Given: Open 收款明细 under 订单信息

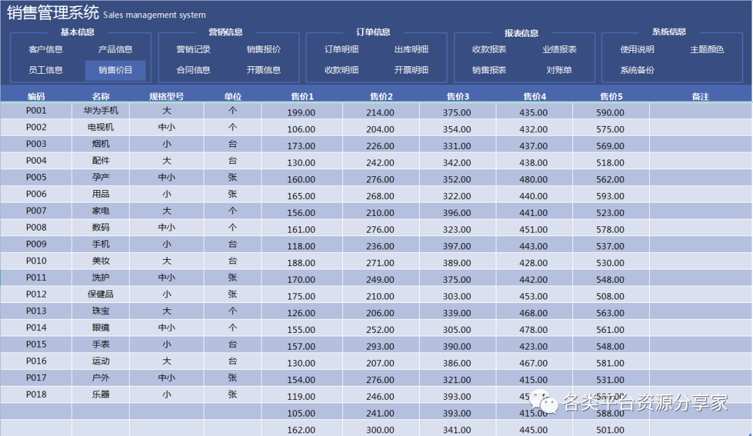Looking at the screenshot, I should 342,70.
